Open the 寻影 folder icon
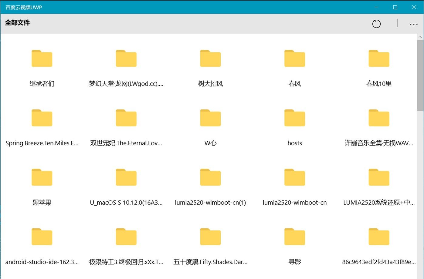 [295, 237]
